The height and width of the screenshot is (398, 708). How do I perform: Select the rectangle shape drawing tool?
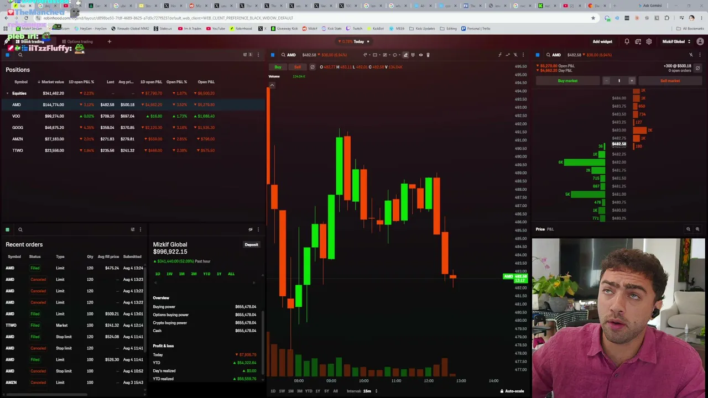tap(375, 55)
